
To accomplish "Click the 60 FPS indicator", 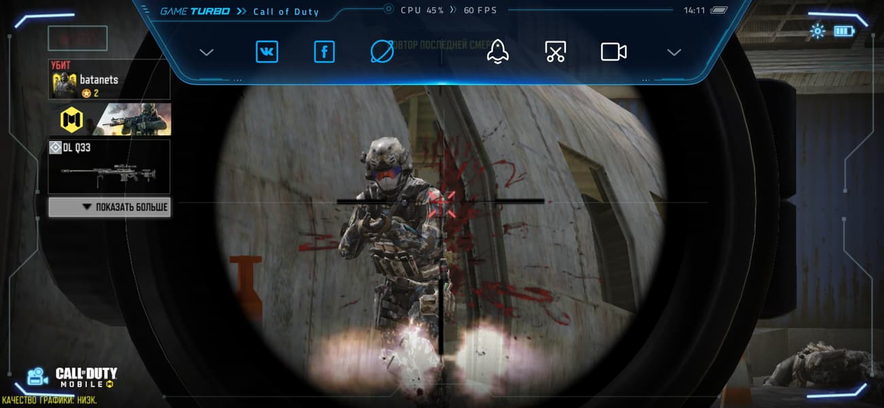I will pyautogui.click(x=480, y=10).
